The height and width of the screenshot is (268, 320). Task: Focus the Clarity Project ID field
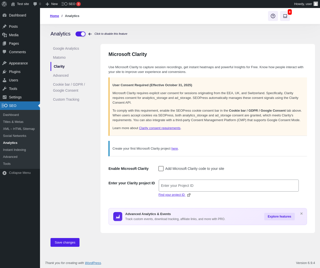coord(228,186)
